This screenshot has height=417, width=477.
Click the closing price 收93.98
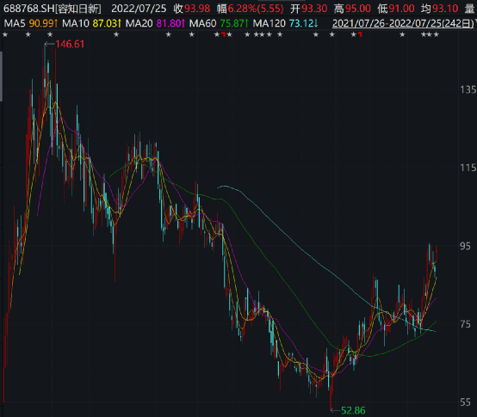coord(192,9)
